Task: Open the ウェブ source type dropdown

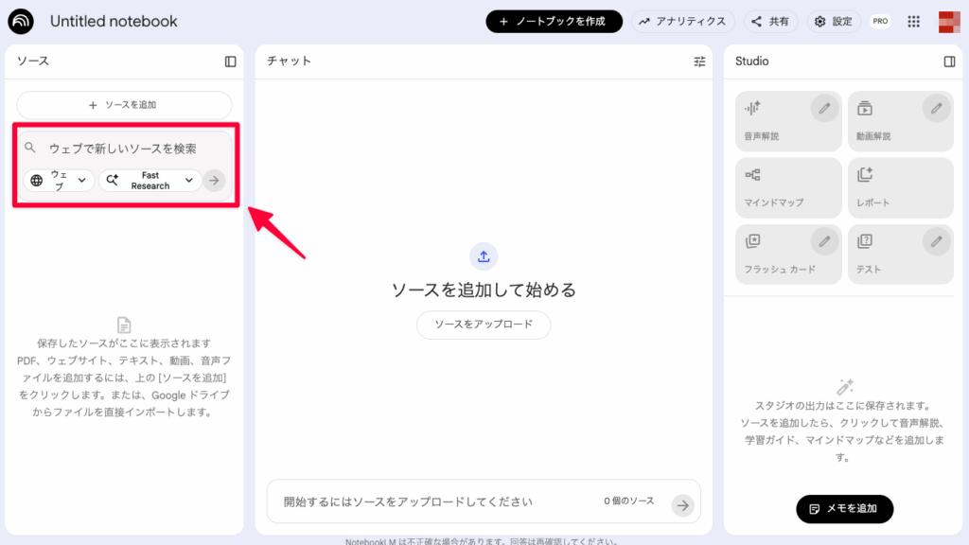Action: pyautogui.click(x=58, y=180)
